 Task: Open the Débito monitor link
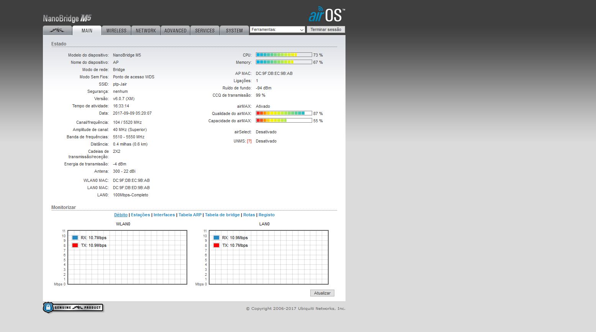(x=121, y=215)
